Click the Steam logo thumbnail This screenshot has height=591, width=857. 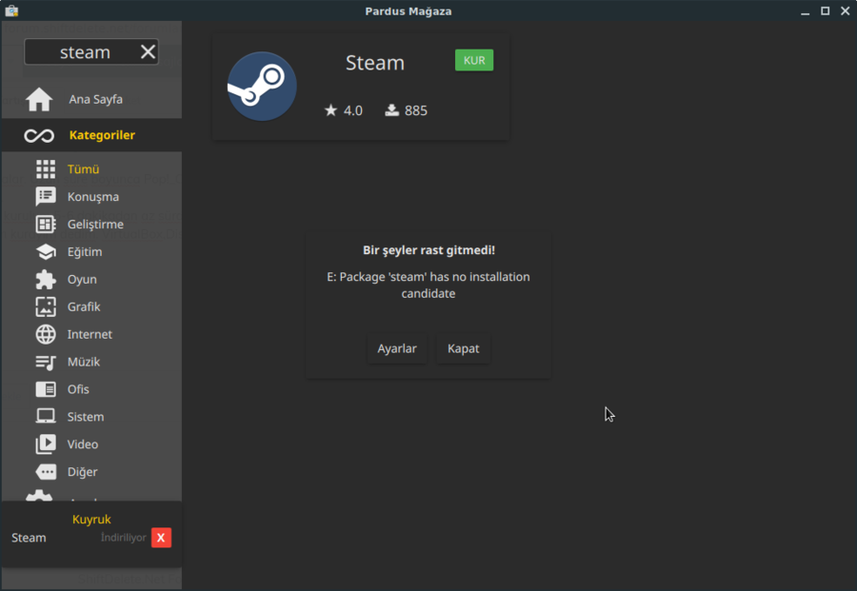(x=262, y=87)
